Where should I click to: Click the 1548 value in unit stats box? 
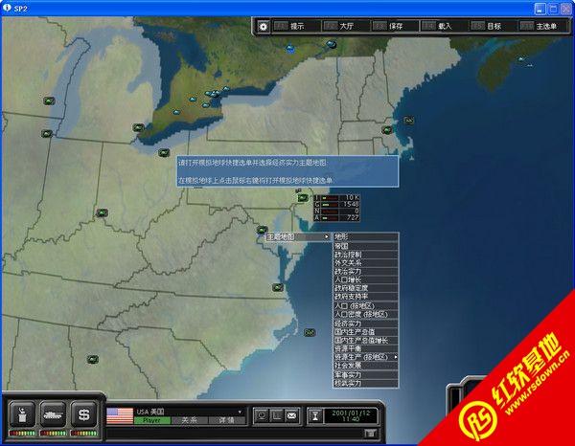[351, 204]
